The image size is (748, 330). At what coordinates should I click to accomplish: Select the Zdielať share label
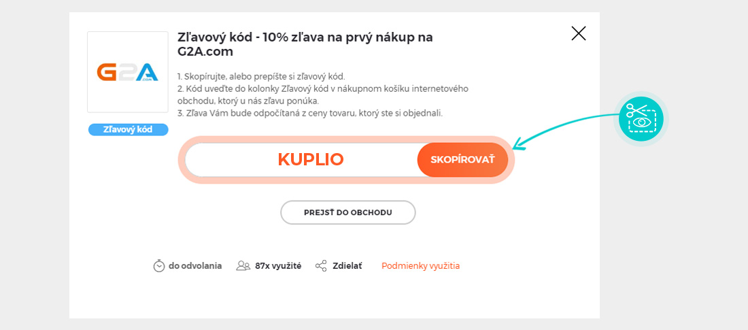[x=347, y=266]
